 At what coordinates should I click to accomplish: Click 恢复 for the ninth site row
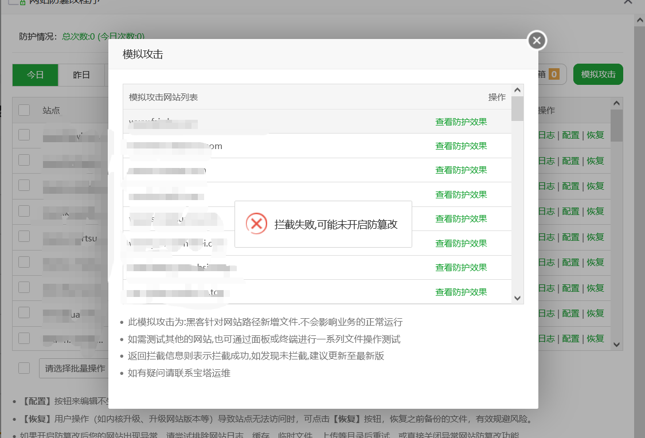(x=595, y=338)
